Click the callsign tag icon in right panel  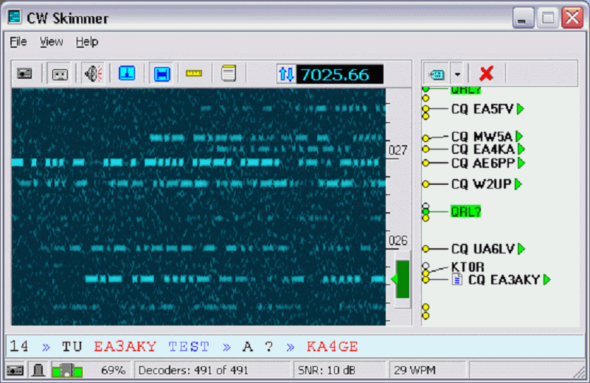[x=437, y=74]
